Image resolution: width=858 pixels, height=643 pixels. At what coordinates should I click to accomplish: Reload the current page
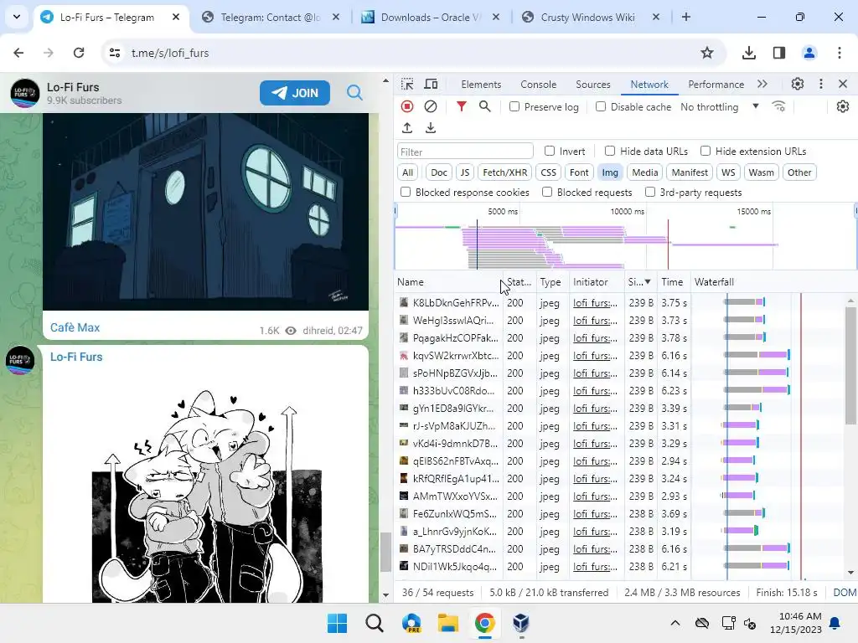79,53
